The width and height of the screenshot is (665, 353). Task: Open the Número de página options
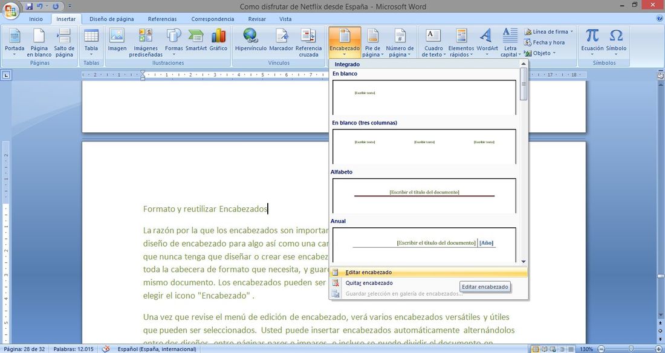click(400, 42)
